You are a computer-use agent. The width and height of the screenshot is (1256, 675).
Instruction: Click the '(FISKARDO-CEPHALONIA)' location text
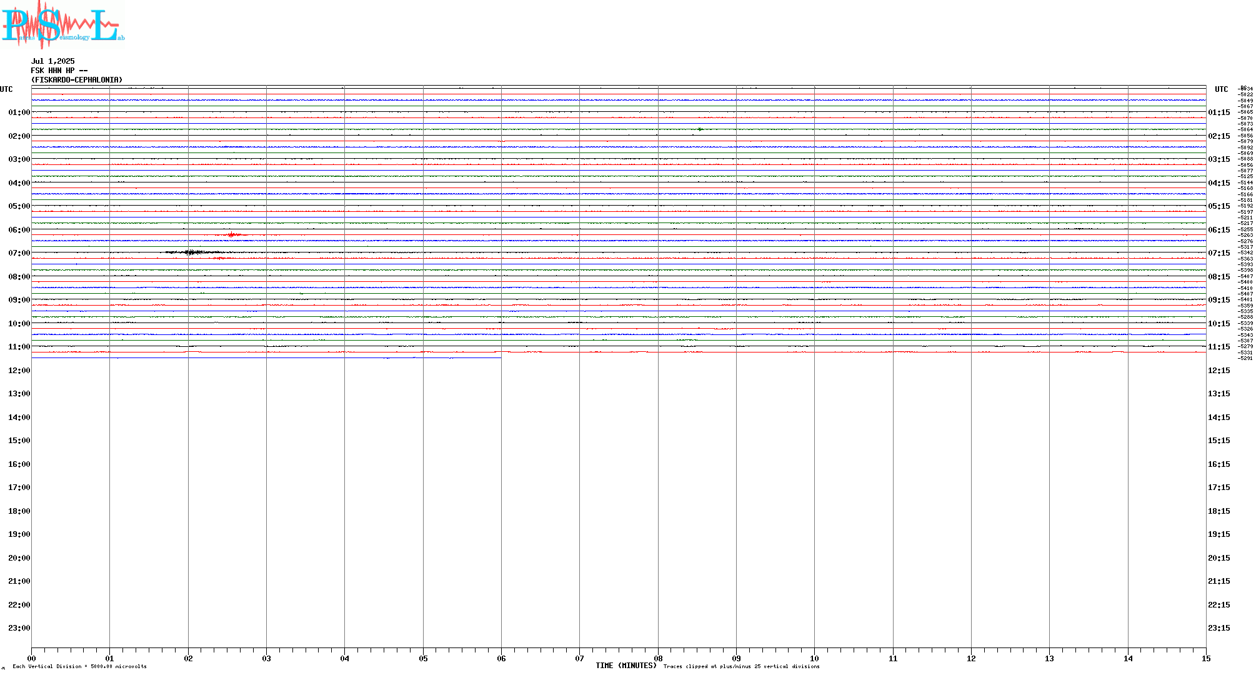(77, 80)
